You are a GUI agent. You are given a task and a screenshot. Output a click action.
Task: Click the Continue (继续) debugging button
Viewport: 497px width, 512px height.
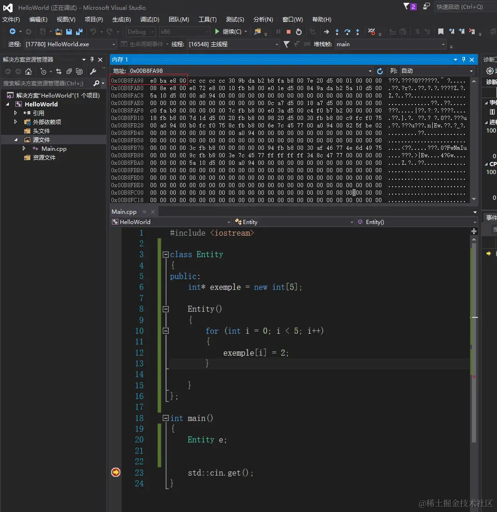tap(228, 32)
